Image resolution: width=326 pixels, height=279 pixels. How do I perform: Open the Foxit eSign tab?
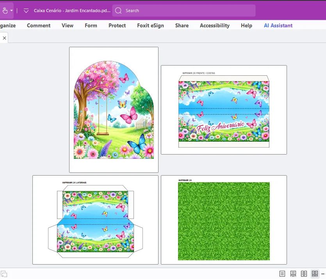coord(151,25)
